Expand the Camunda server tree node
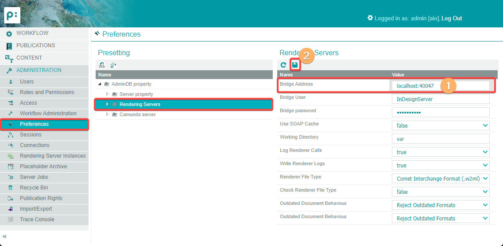The height and width of the screenshot is (246, 503). tap(107, 114)
